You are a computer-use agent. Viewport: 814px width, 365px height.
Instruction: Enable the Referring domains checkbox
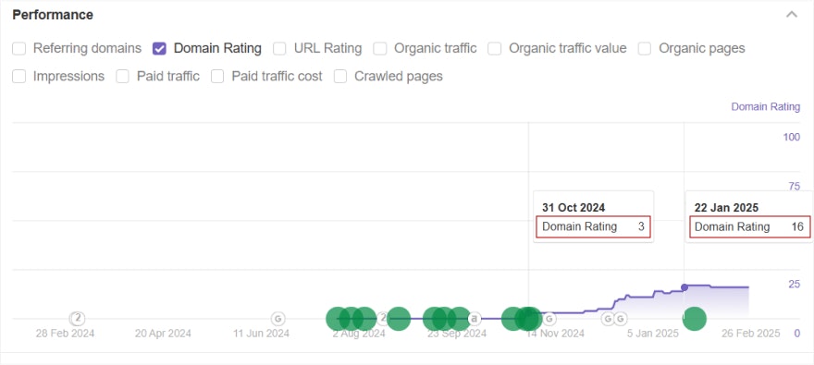(x=19, y=49)
